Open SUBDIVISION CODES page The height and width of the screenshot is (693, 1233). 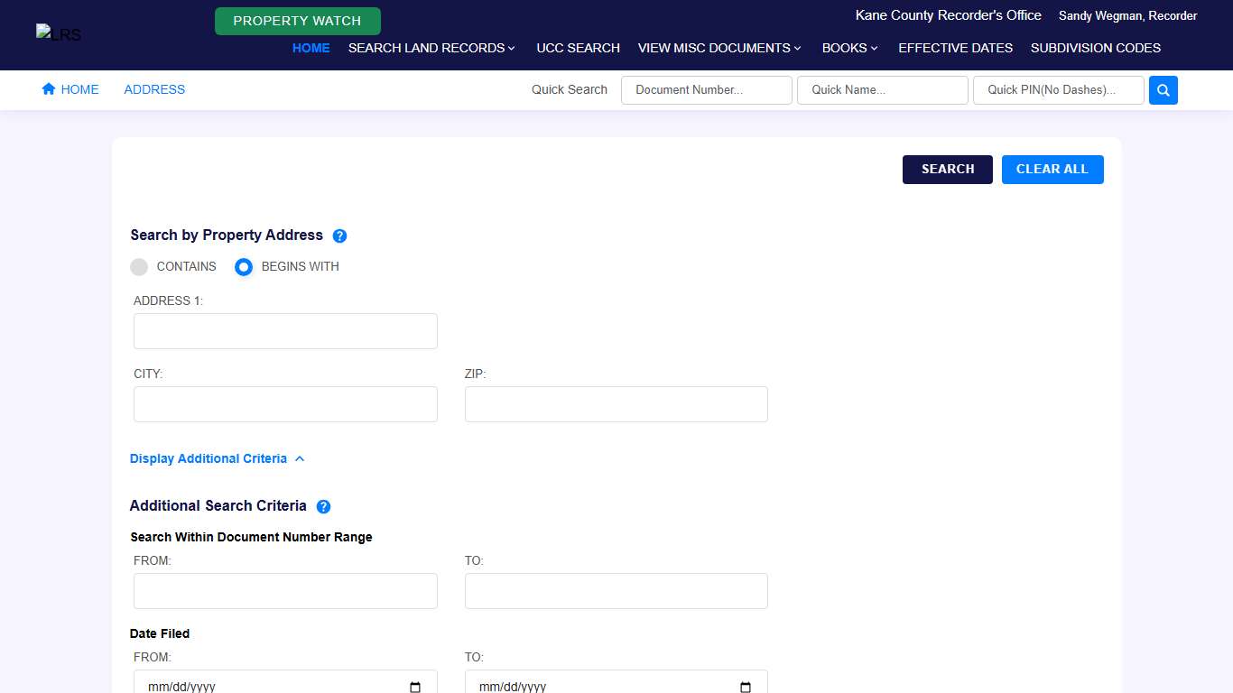pos(1095,48)
